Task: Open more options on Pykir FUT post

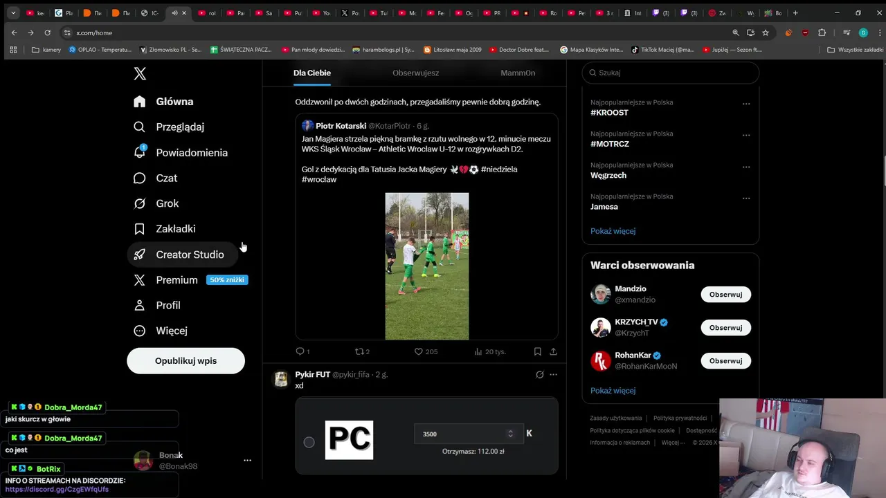Action: 553,374
